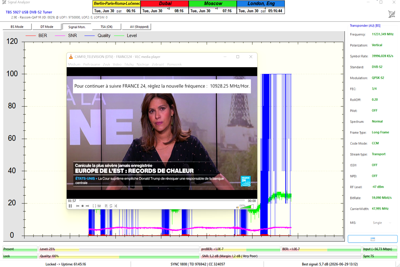The image size is (400, 267).
Task: Click the satellite dish icon top right
Action: point(392,14)
